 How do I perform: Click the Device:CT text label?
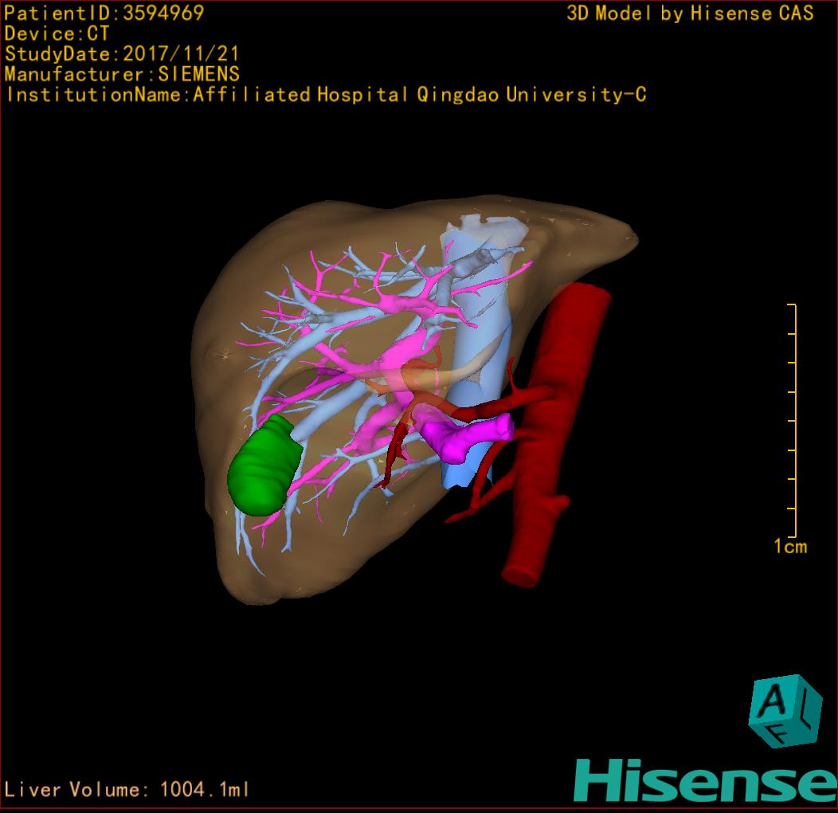coord(57,33)
